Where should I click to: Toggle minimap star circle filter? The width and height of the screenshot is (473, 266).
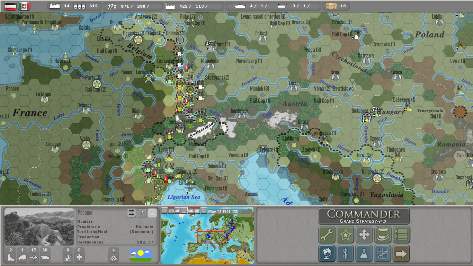197,211
